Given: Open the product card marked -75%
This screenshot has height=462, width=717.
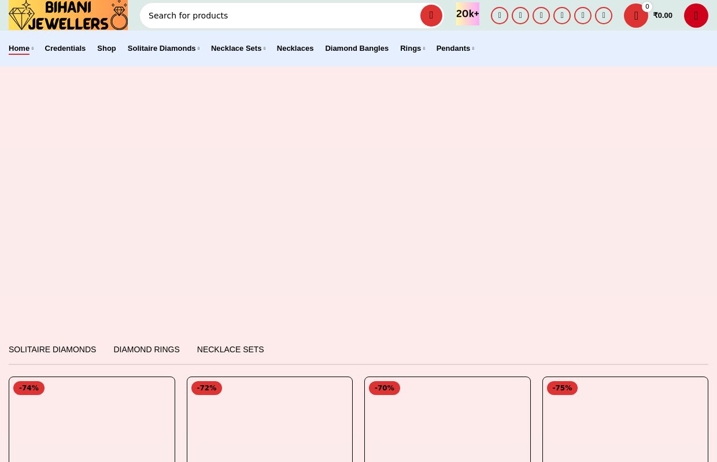Looking at the screenshot, I should (625, 420).
